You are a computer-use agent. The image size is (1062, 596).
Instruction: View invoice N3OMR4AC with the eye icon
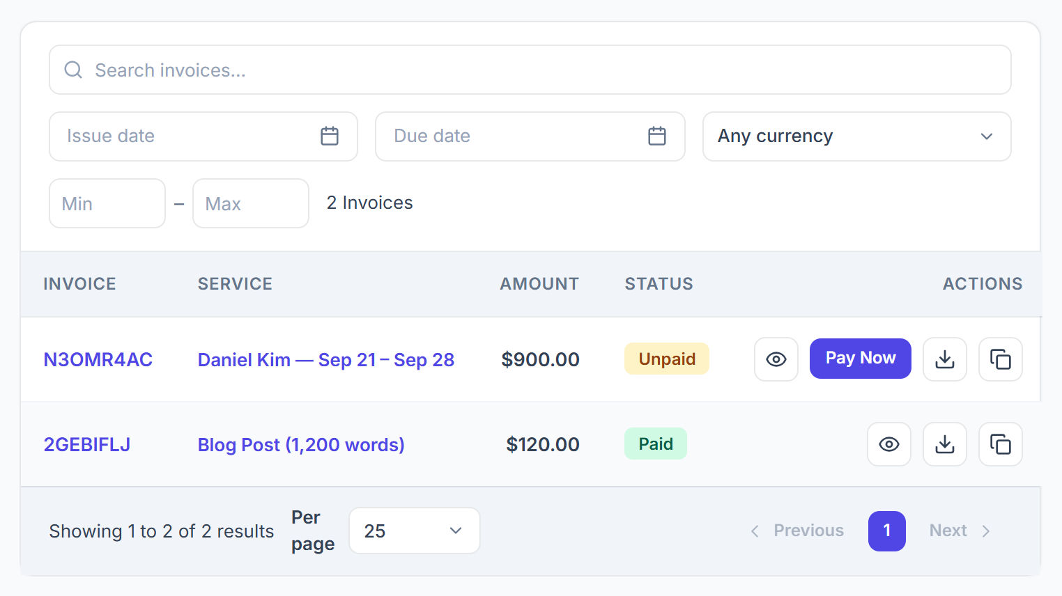tap(776, 359)
